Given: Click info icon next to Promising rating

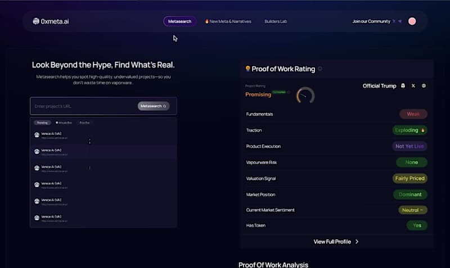Looking at the screenshot, I should (x=289, y=92).
